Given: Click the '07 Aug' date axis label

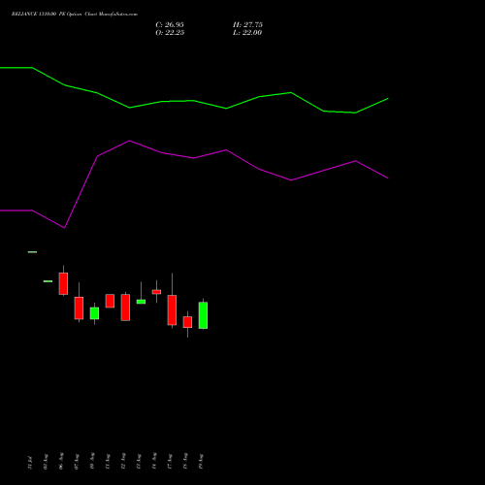Looking at the screenshot, I should 77,461.
